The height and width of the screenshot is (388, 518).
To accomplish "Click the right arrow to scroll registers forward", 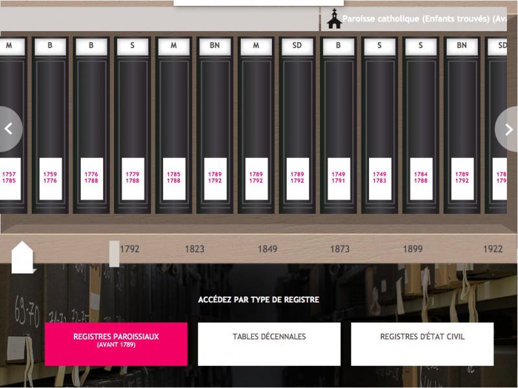I will coord(508,129).
